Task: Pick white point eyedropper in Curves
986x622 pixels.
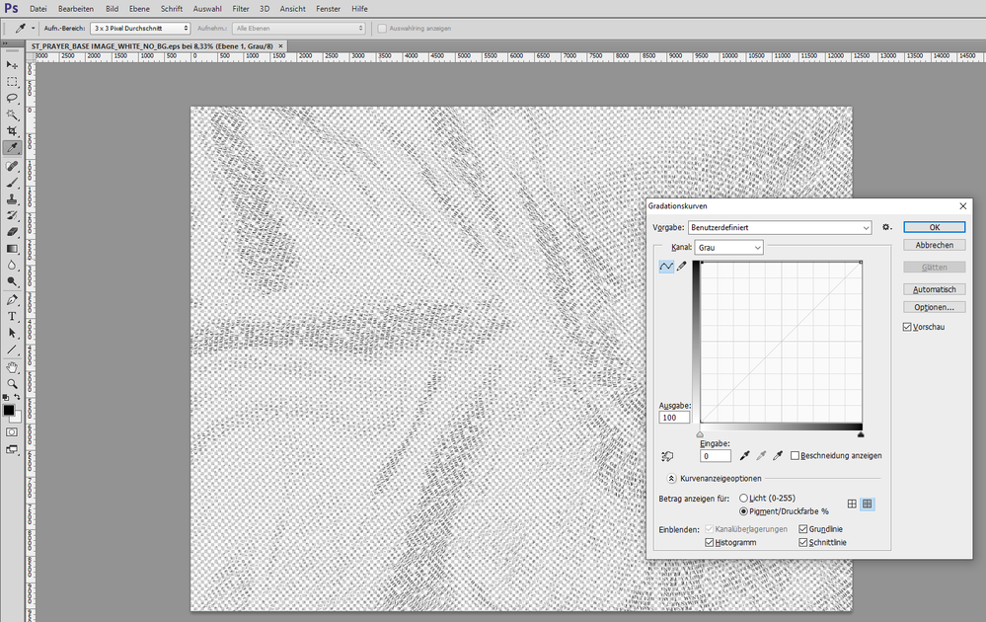Action: click(x=777, y=455)
